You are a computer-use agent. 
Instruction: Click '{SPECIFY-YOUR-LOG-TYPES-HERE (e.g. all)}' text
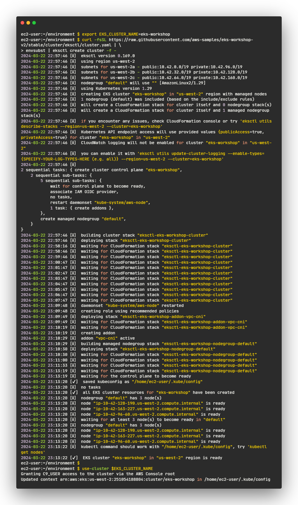[x=70, y=159]
